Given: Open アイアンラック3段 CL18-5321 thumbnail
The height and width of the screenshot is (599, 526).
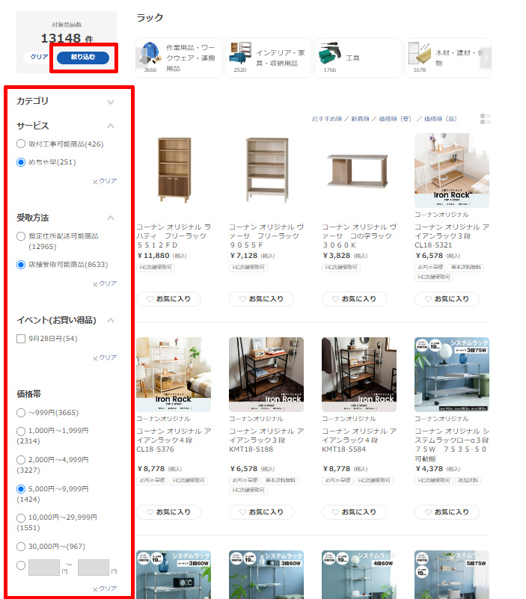Looking at the screenshot, I should [452, 170].
